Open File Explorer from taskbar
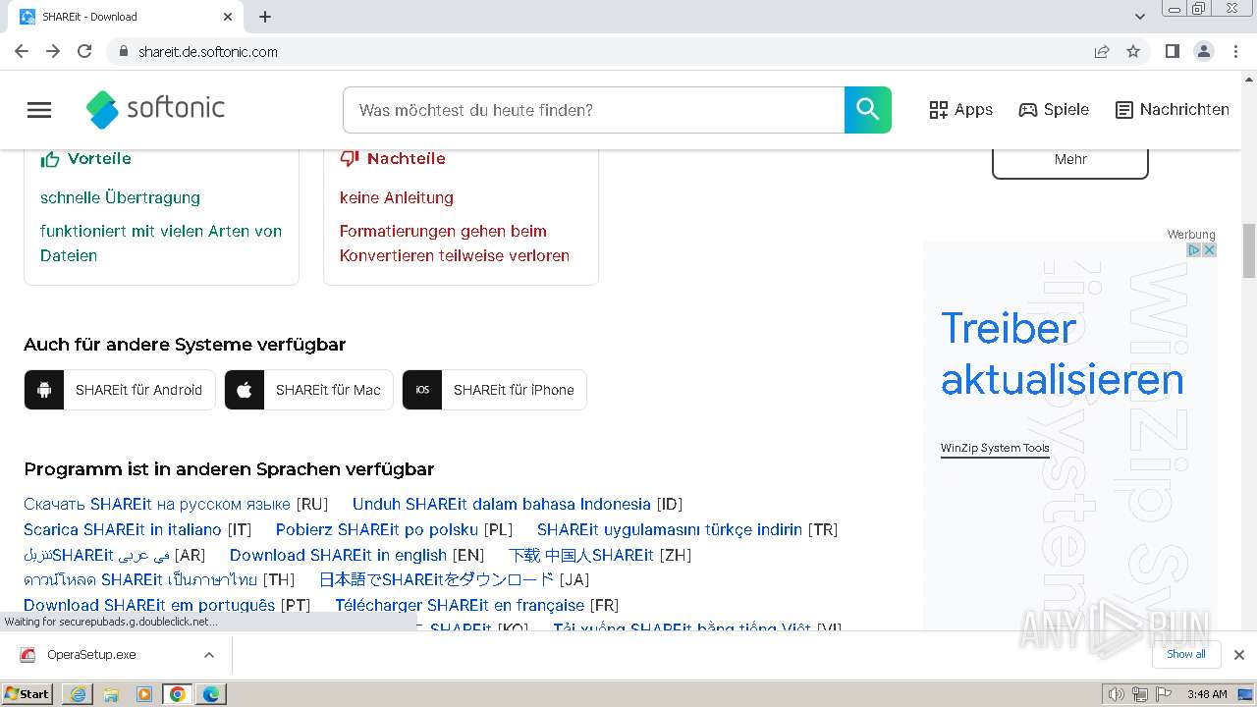 tap(111, 694)
